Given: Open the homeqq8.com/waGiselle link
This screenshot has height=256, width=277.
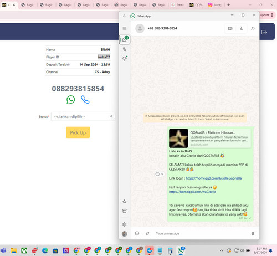Looking at the screenshot, I should (x=192, y=192).
